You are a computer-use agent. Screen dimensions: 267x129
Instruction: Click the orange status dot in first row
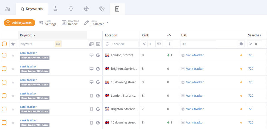[241, 55]
